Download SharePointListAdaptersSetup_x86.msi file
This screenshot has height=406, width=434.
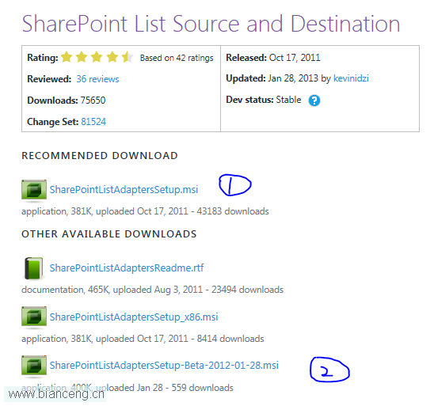click(x=134, y=317)
